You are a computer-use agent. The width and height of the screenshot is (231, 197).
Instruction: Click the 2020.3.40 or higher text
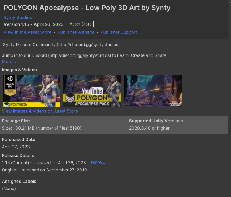click(149, 128)
